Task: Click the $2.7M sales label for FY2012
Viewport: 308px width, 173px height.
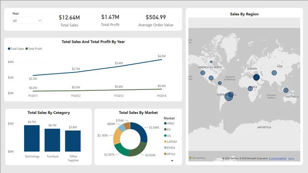Action: click(76, 69)
